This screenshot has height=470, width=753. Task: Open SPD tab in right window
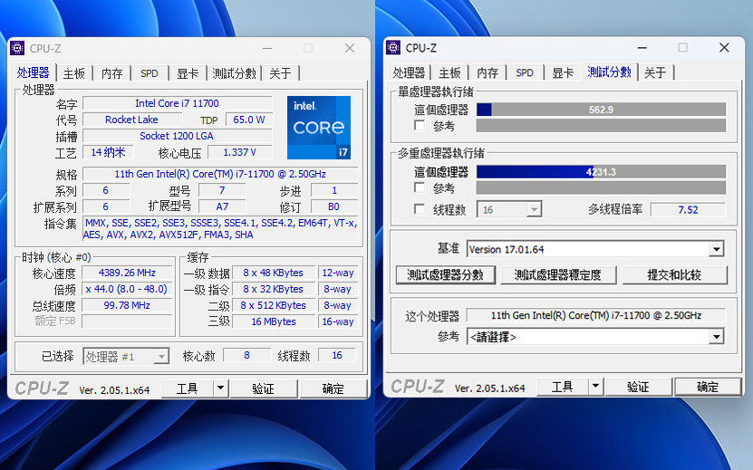tap(525, 72)
